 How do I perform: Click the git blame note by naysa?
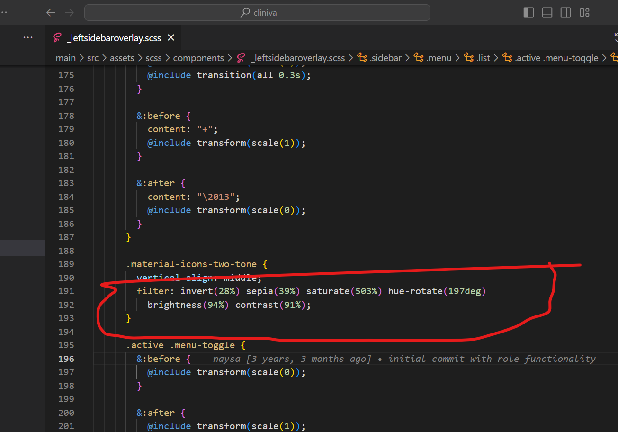tap(404, 359)
